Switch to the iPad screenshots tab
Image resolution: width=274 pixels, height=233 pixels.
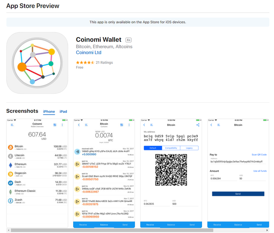click(63, 112)
